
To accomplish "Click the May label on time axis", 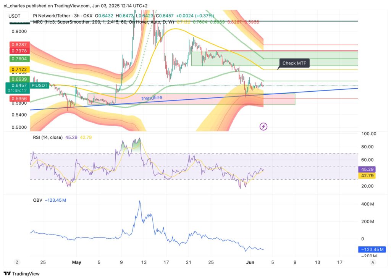I will (x=77, y=262).
